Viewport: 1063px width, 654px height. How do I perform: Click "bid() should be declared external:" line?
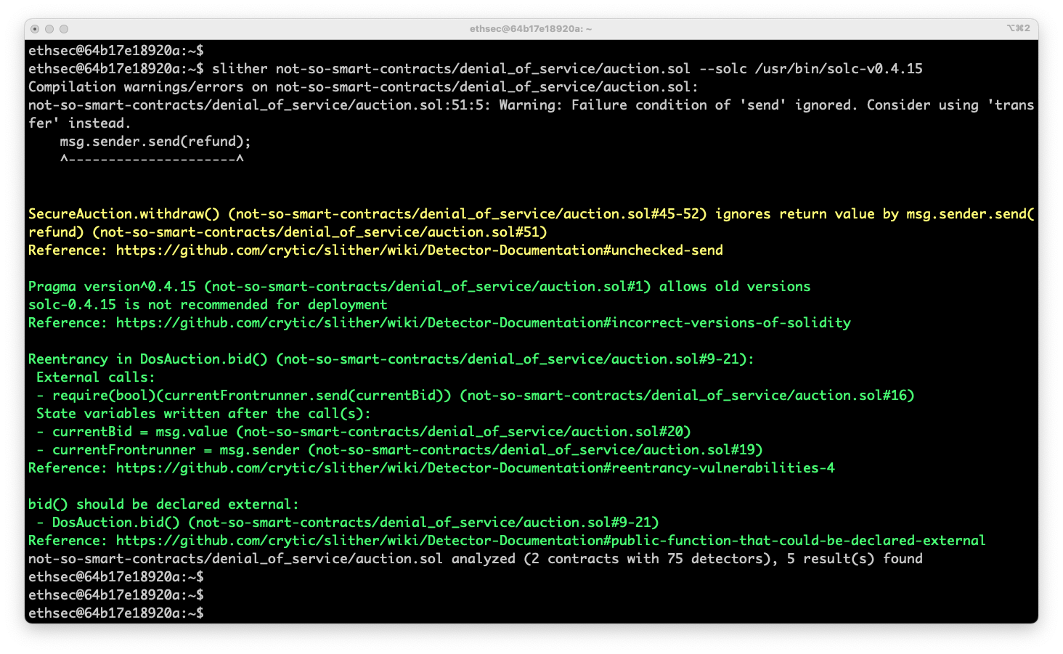[163, 504]
